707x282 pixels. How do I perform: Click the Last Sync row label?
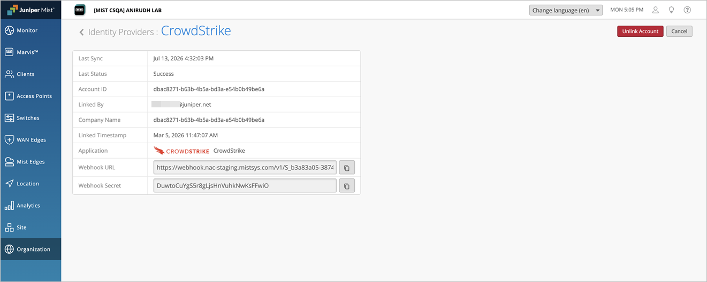tap(90, 59)
